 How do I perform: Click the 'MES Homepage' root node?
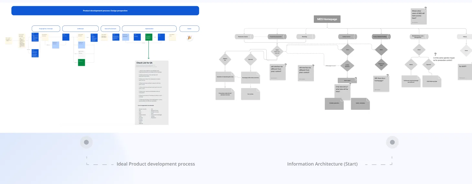[327, 19]
